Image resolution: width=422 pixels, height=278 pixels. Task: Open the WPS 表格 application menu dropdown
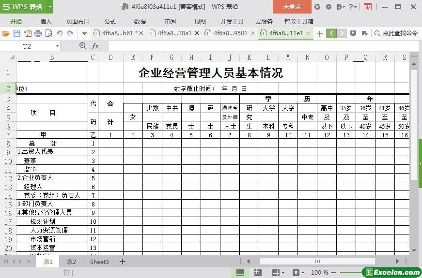click(50, 7)
